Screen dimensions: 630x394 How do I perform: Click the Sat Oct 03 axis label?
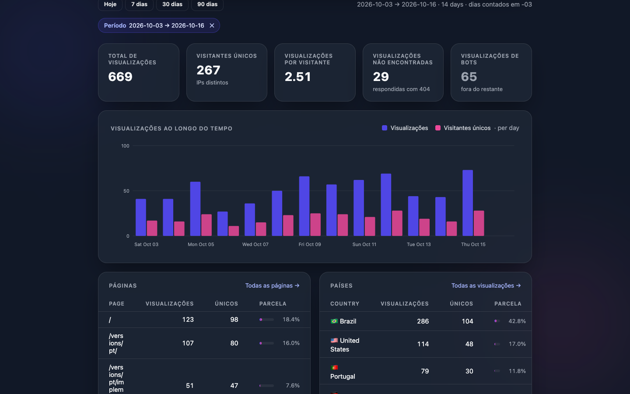coord(147,244)
